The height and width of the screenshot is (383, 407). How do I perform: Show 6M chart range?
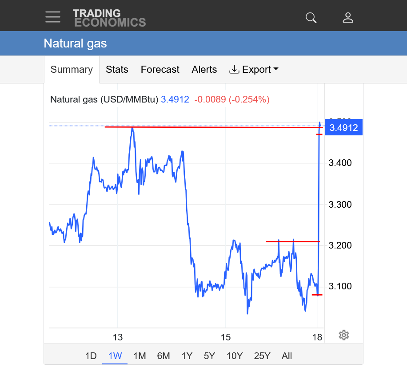click(x=164, y=356)
